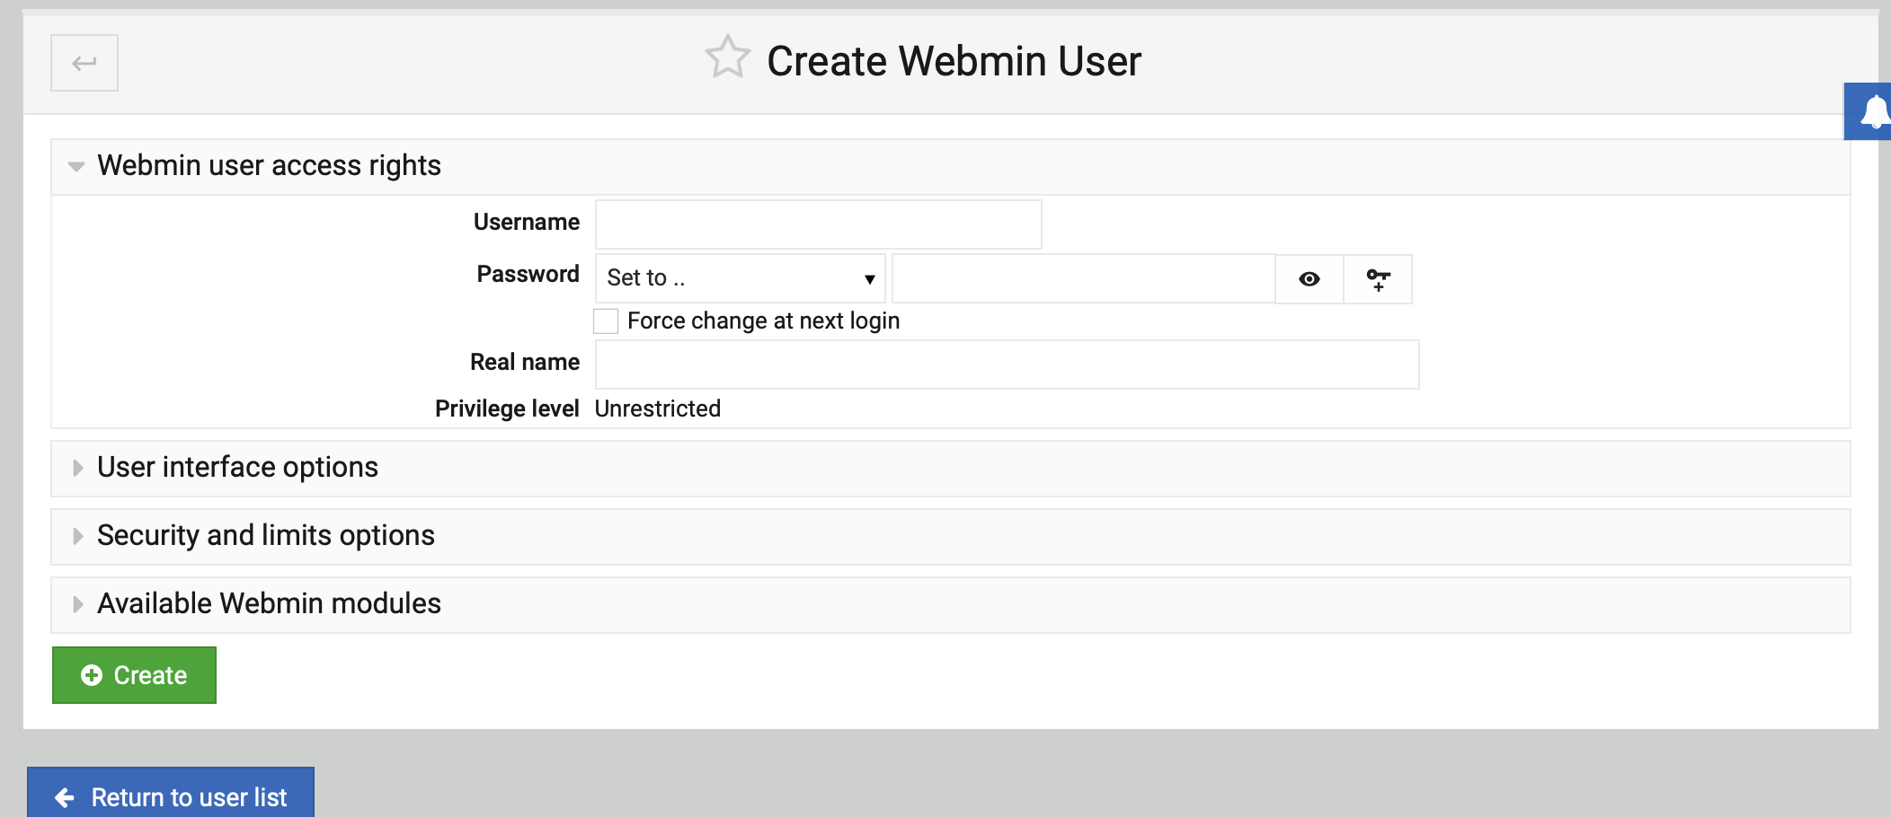Click the back arrow button at top left
The height and width of the screenshot is (817, 1891).
tap(84, 63)
